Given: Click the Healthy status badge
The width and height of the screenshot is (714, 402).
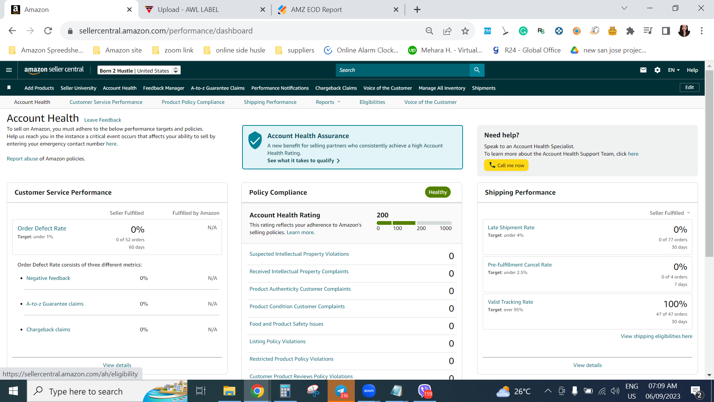Looking at the screenshot, I should pos(438,192).
